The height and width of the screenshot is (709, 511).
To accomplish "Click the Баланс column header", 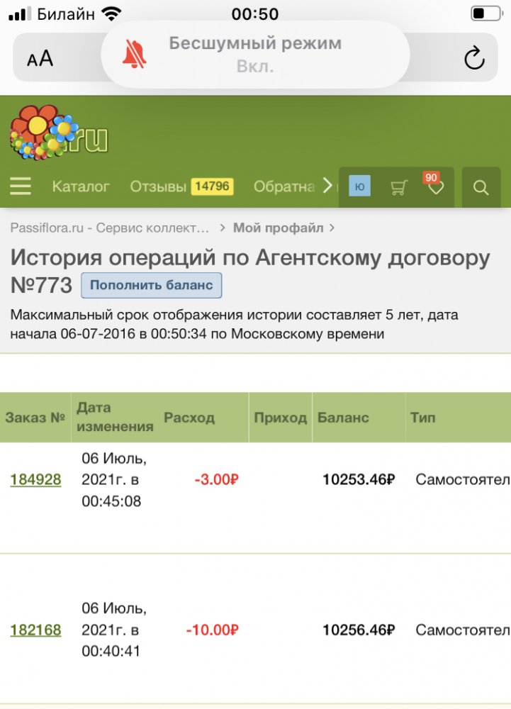I will [343, 417].
